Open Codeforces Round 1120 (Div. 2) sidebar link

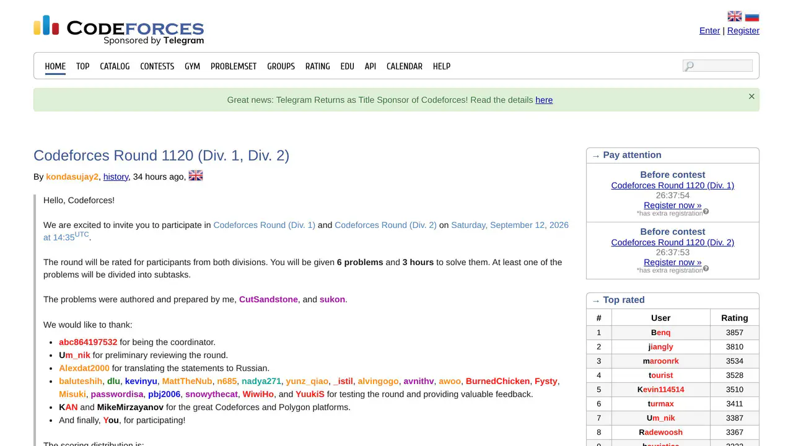coord(673,242)
